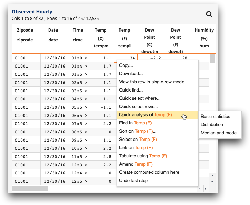Choose Link on Temp (F)
The image size is (250, 205).
click(x=157, y=148)
